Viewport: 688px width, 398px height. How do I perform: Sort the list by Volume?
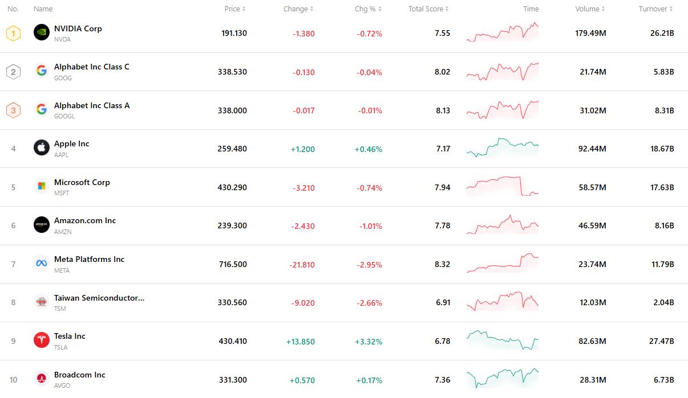click(x=590, y=9)
